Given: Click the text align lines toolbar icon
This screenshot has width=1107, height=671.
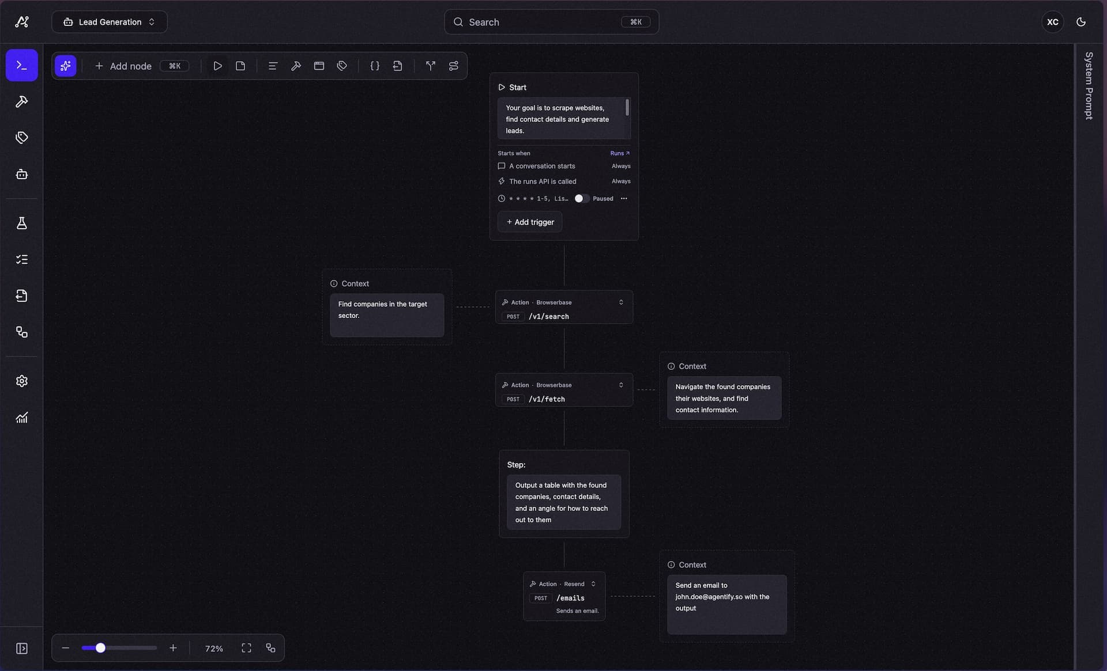Looking at the screenshot, I should coord(273,66).
